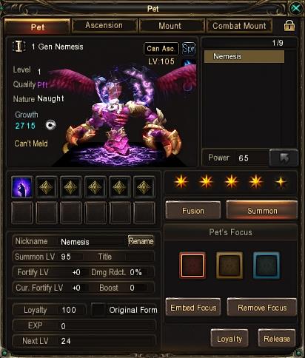Select Nemesis in the pet list

244,56
